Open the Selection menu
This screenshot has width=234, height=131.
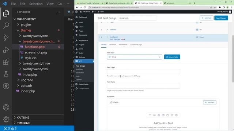(x=36, y=4)
